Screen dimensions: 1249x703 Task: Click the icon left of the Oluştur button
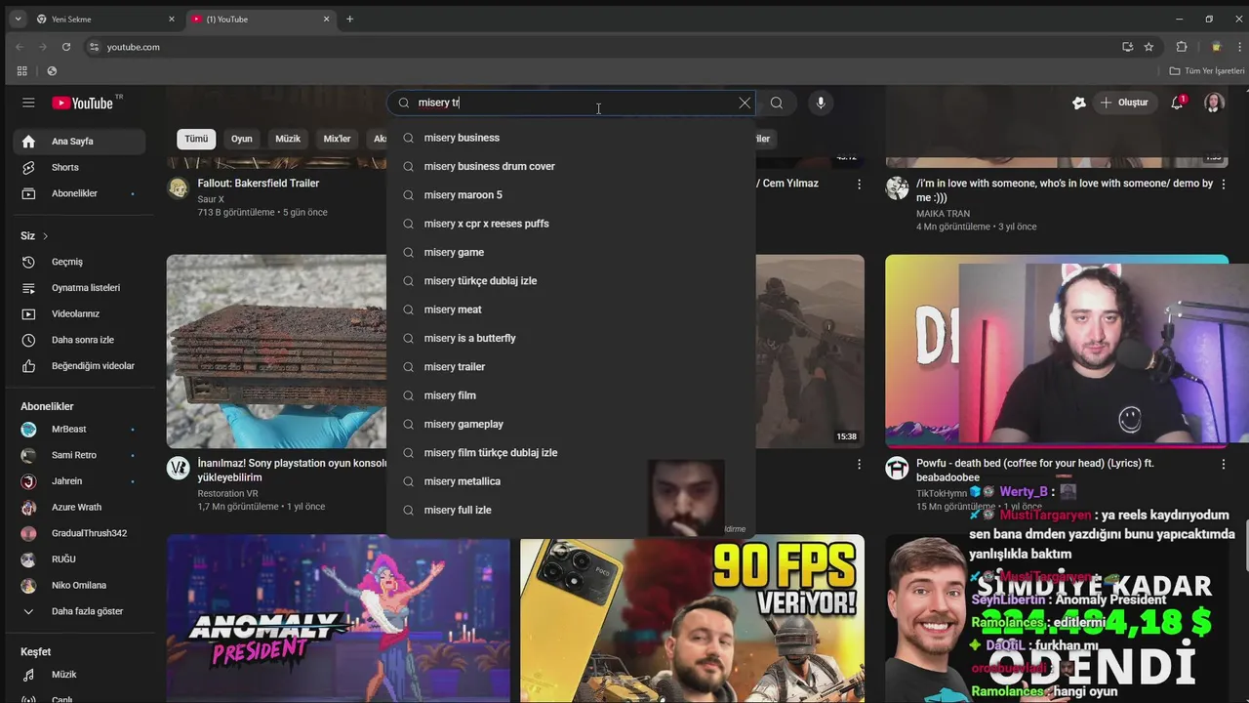(x=1079, y=103)
